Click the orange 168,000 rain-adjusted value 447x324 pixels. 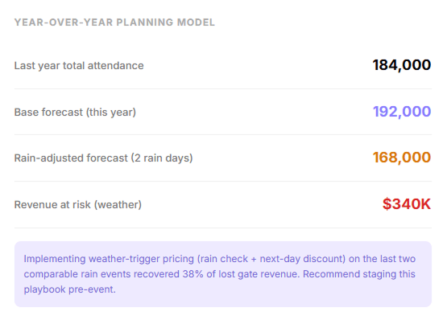[402, 158]
